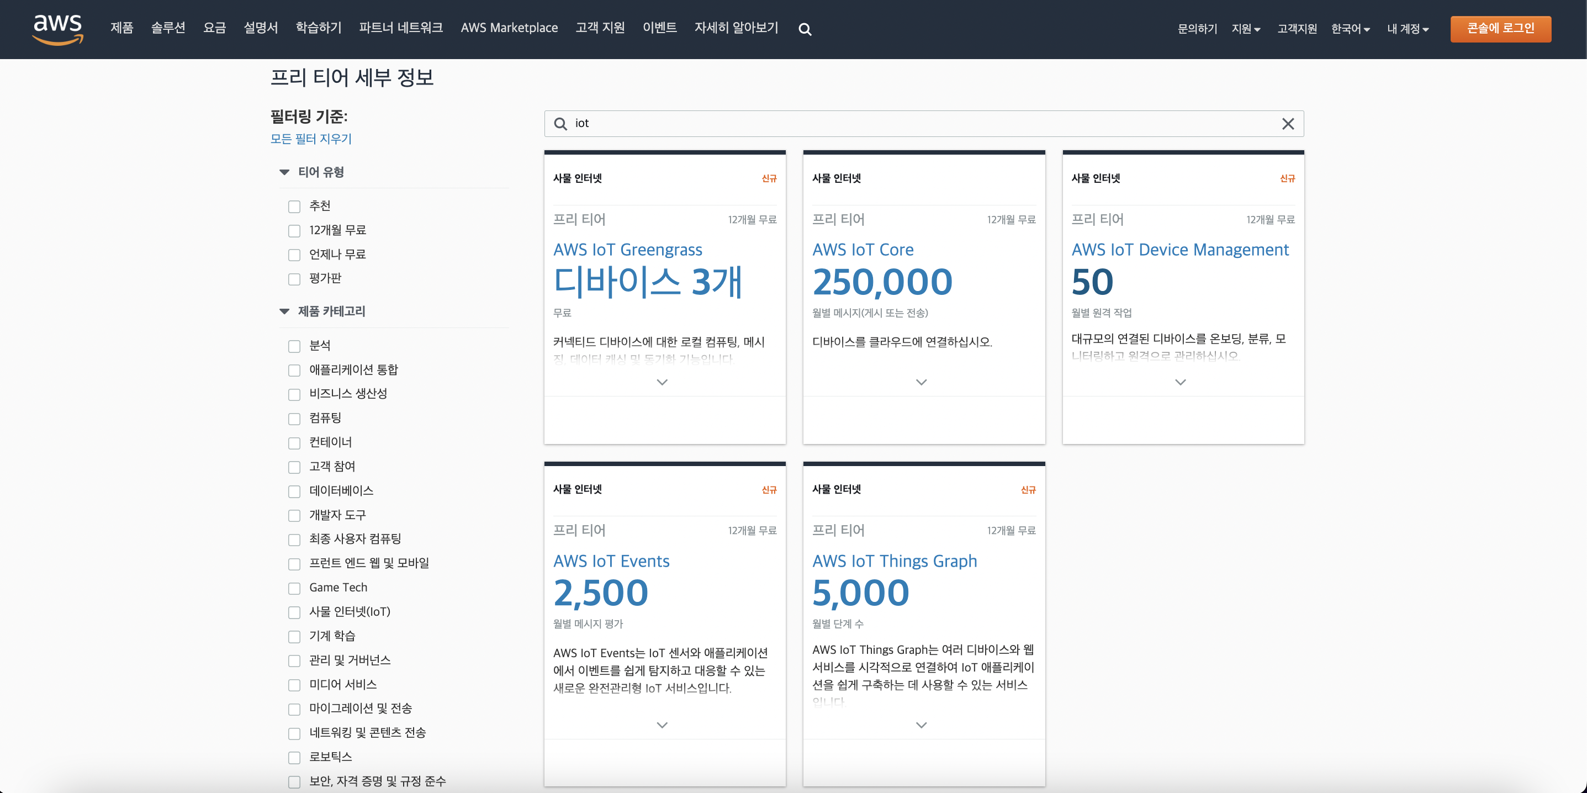The width and height of the screenshot is (1587, 793).
Task: Click the 모든 필터 지우기 link
Action: coord(310,139)
